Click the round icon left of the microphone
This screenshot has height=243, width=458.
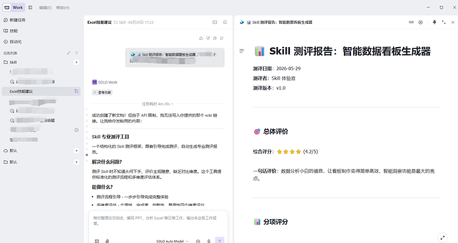(x=198, y=241)
